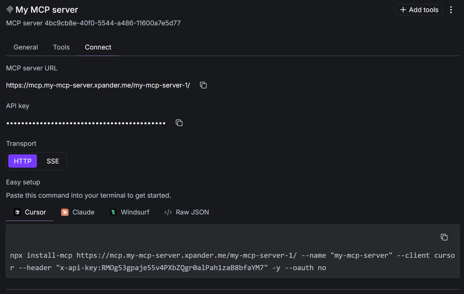Copy the MCP server URL

point(203,85)
